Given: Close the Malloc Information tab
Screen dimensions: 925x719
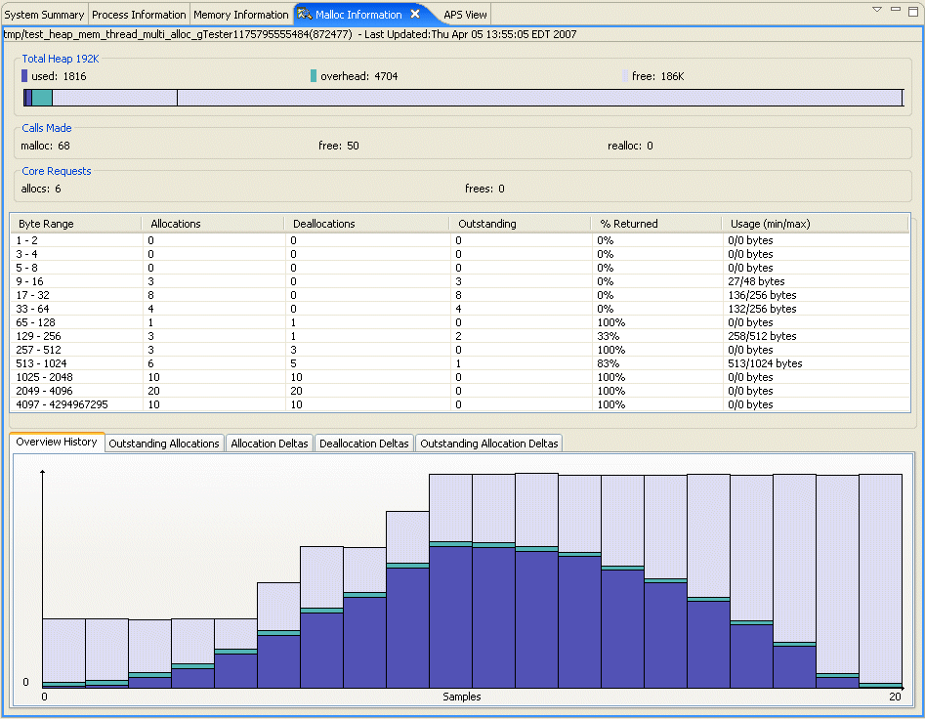Looking at the screenshot, I should point(417,15).
